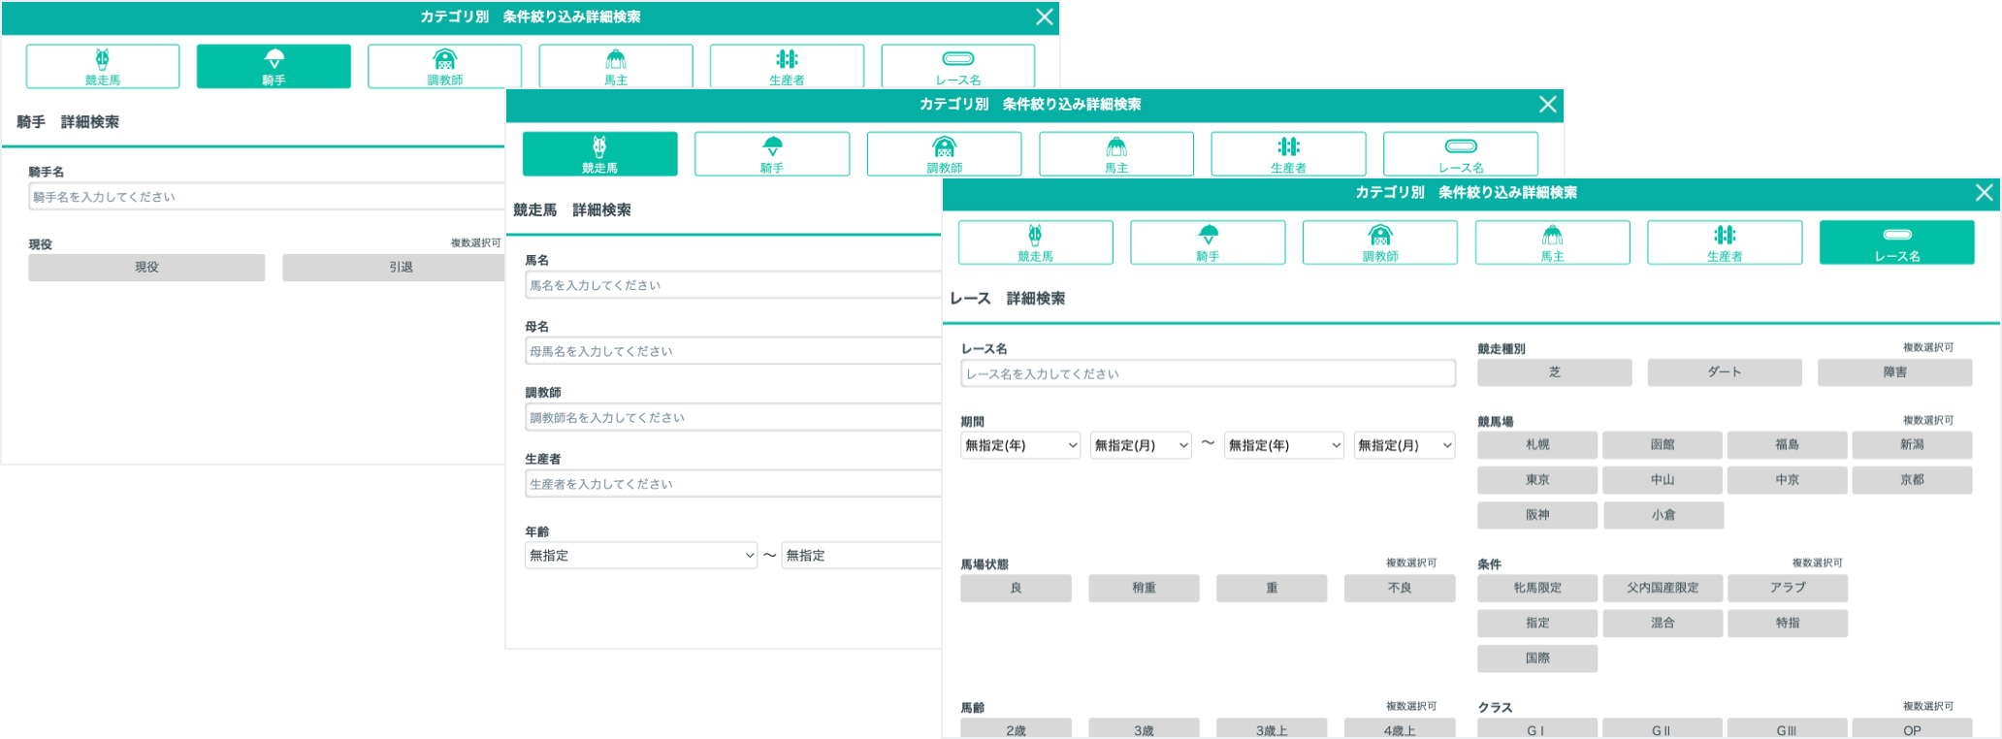This screenshot has width=2002, height=739.
Task: Click the レース名 text input field
Action: pyautogui.click(x=1208, y=374)
